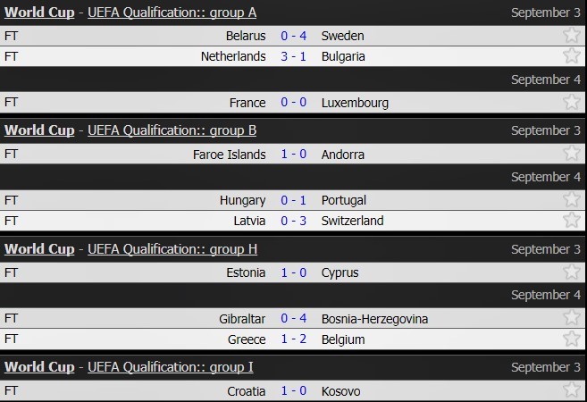This screenshot has width=587, height=402.
Task: Open the Belarus 0 - 4 Sweden score
Action: pos(294,36)
